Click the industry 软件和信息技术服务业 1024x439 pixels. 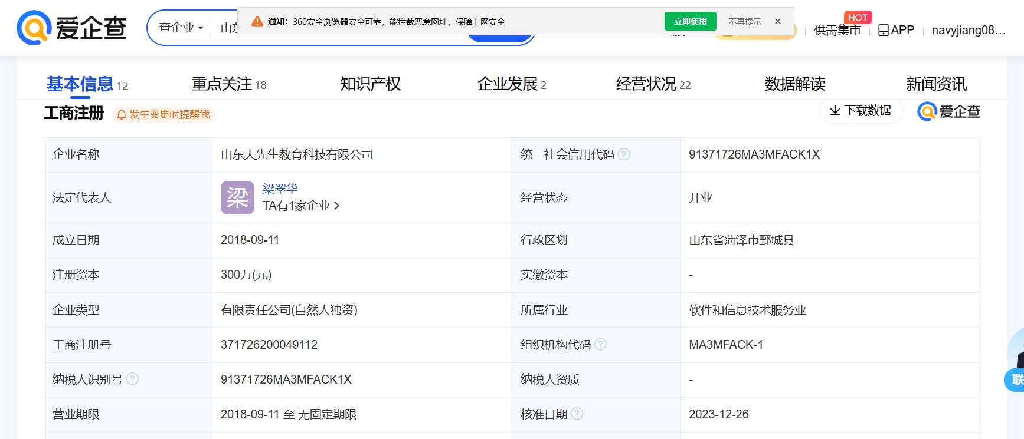[x=747, y=310]
